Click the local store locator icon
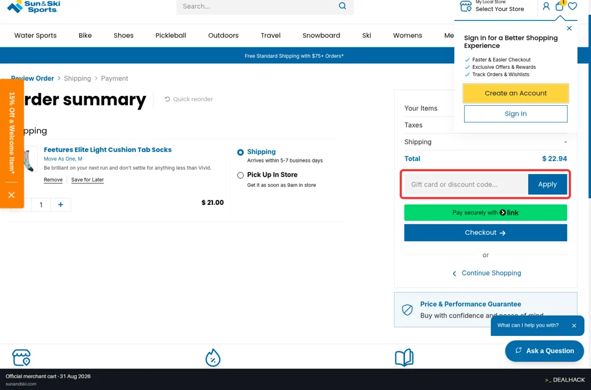The width and height of the screenshot is (591, 390). coord(465,6)
